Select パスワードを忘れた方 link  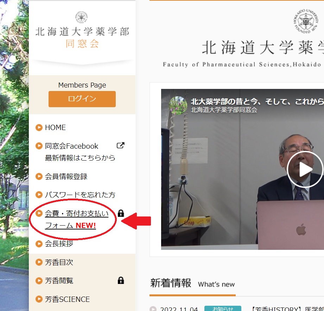(x=80, y=195)
